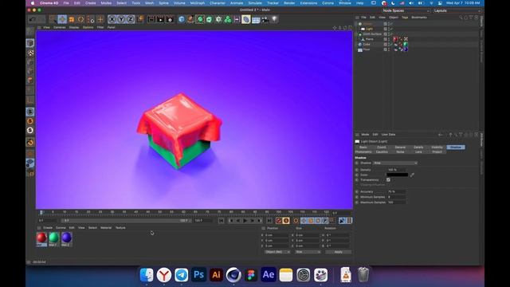Image resolution: width=510 pixels, height=287 pixels.
Task: Toggle the visibility dots of the Light object
Action: 388,29
